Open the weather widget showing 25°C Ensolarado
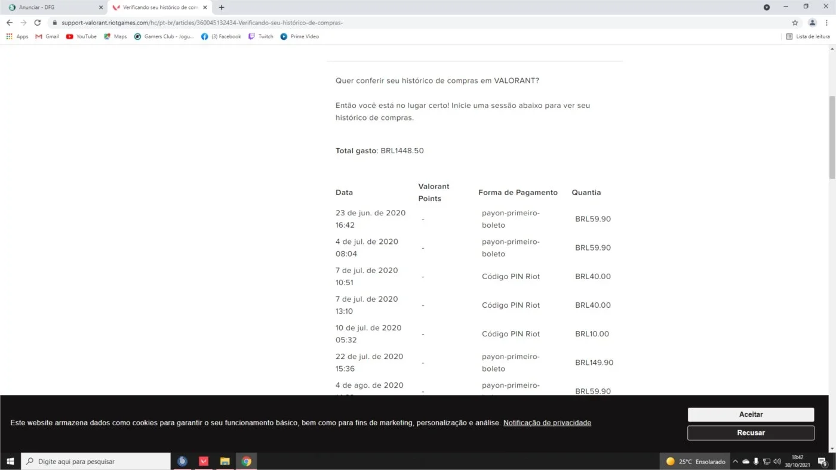Image resolution: width=836 pixels, height=470 pixels. [695, 462]
